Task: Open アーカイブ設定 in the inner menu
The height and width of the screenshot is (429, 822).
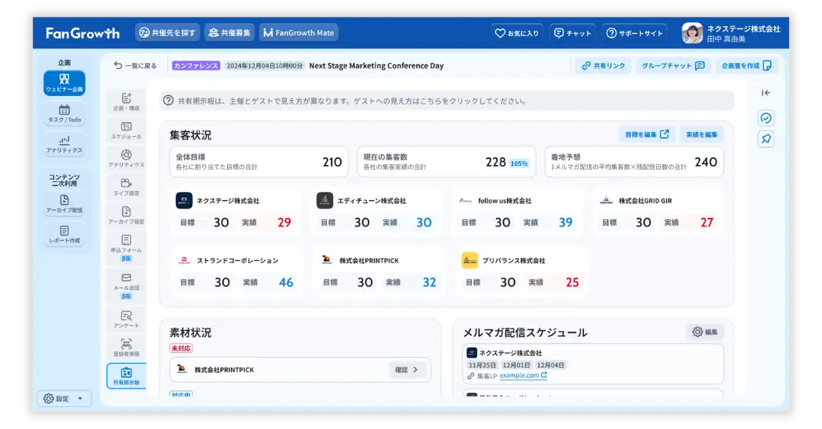Action: [127, 215]
